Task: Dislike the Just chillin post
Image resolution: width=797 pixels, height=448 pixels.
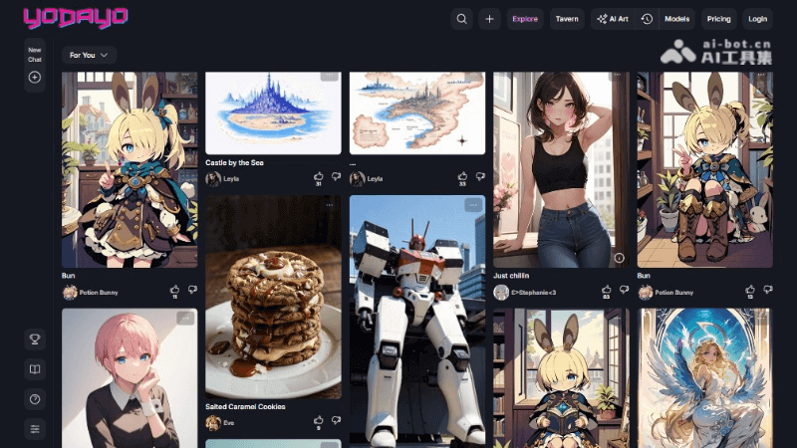Action: [623, 290]
